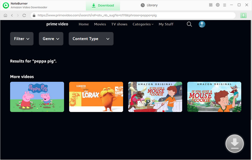Open the TV shows menu link
Screen dimensions: 252x160
tap(119, 24)
